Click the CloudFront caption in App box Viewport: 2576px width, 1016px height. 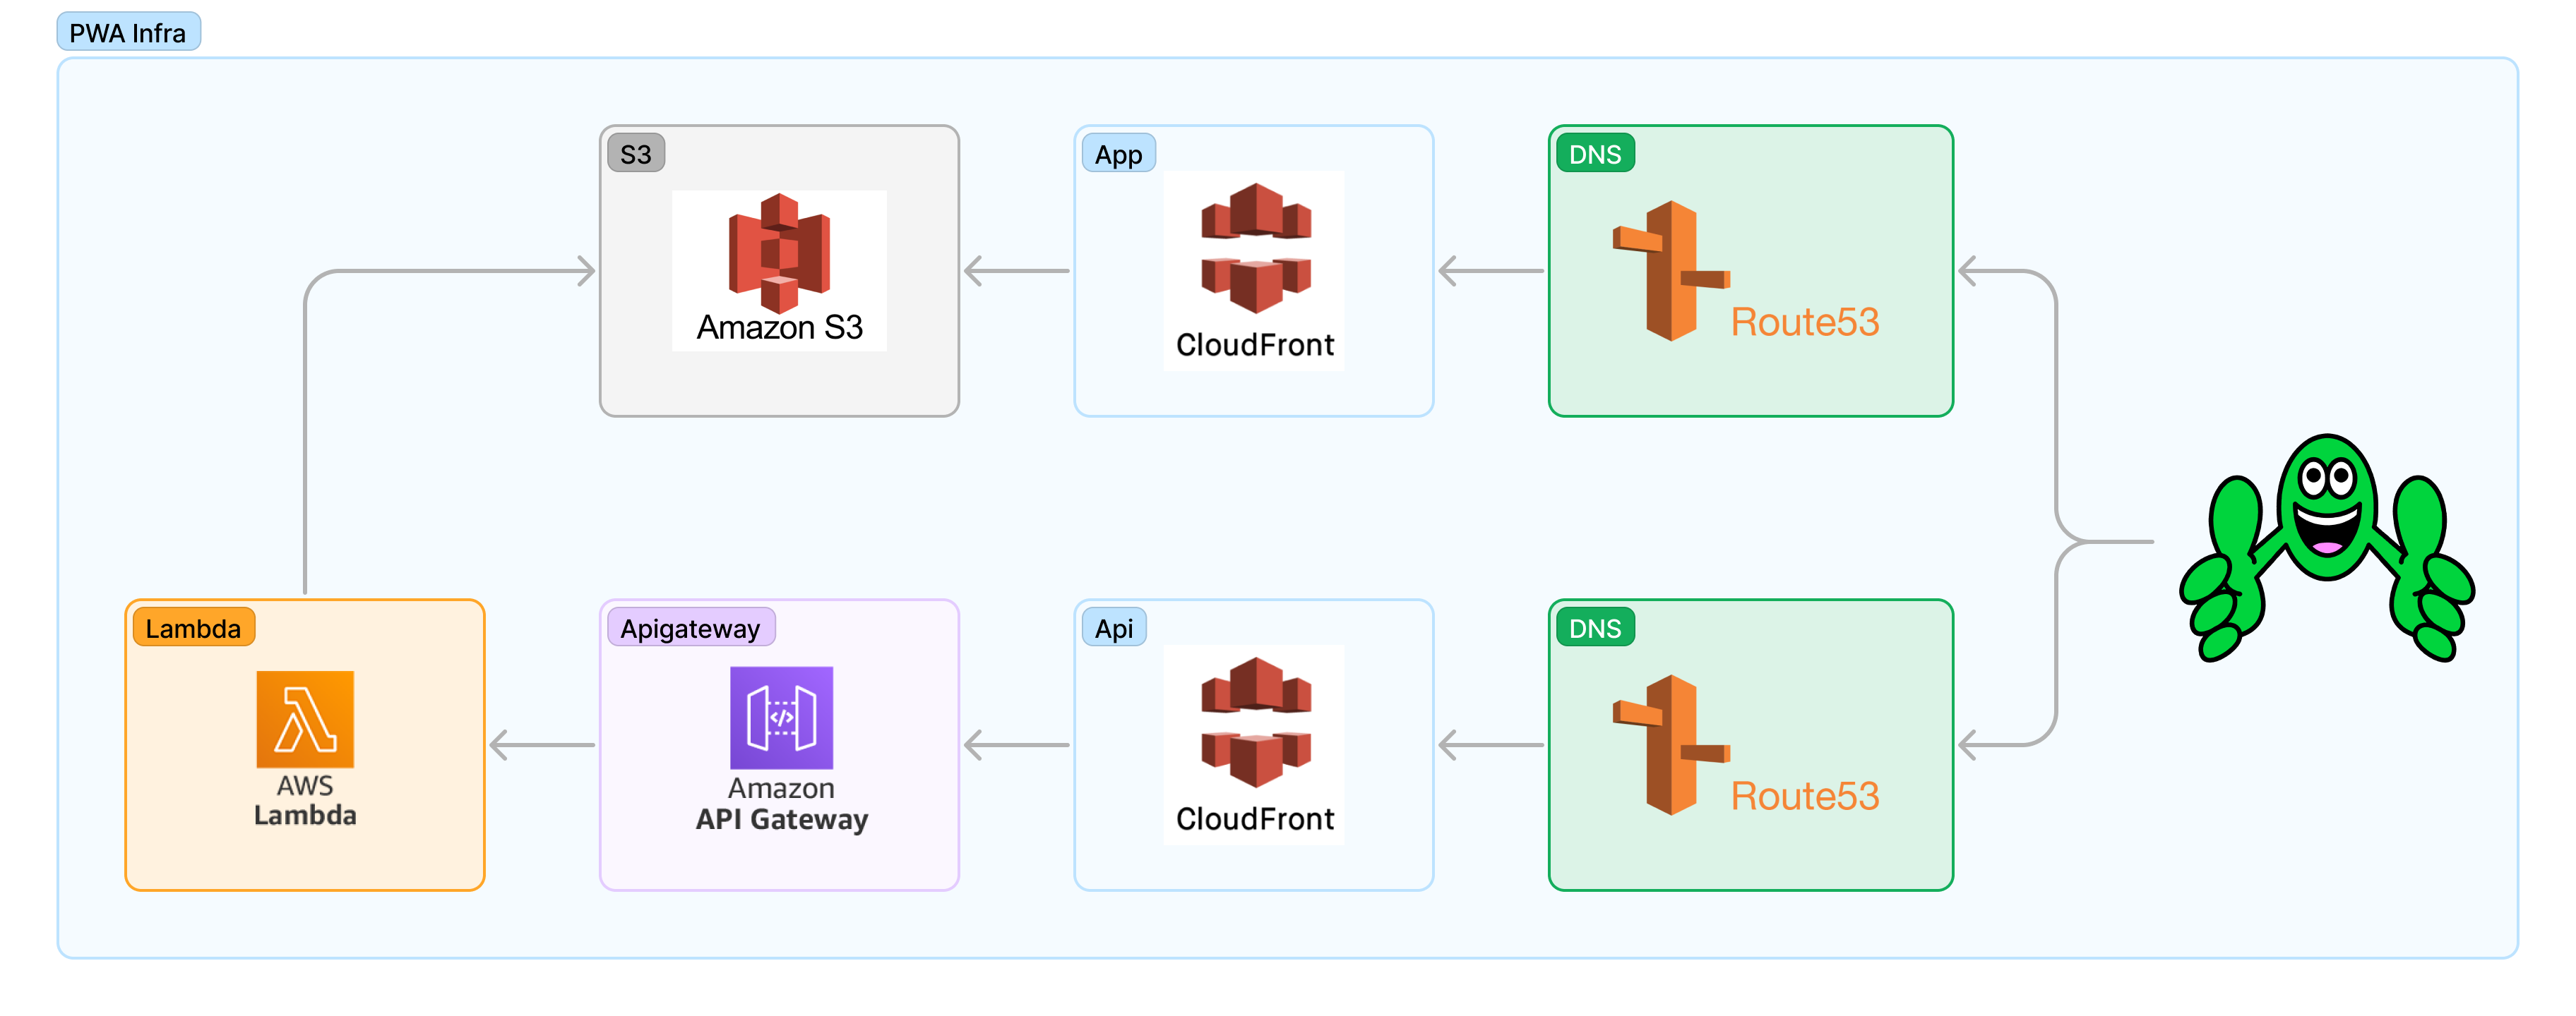coord(1255,344)
